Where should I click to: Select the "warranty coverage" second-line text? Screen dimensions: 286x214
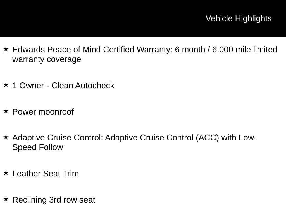click(x=47, y=59)
